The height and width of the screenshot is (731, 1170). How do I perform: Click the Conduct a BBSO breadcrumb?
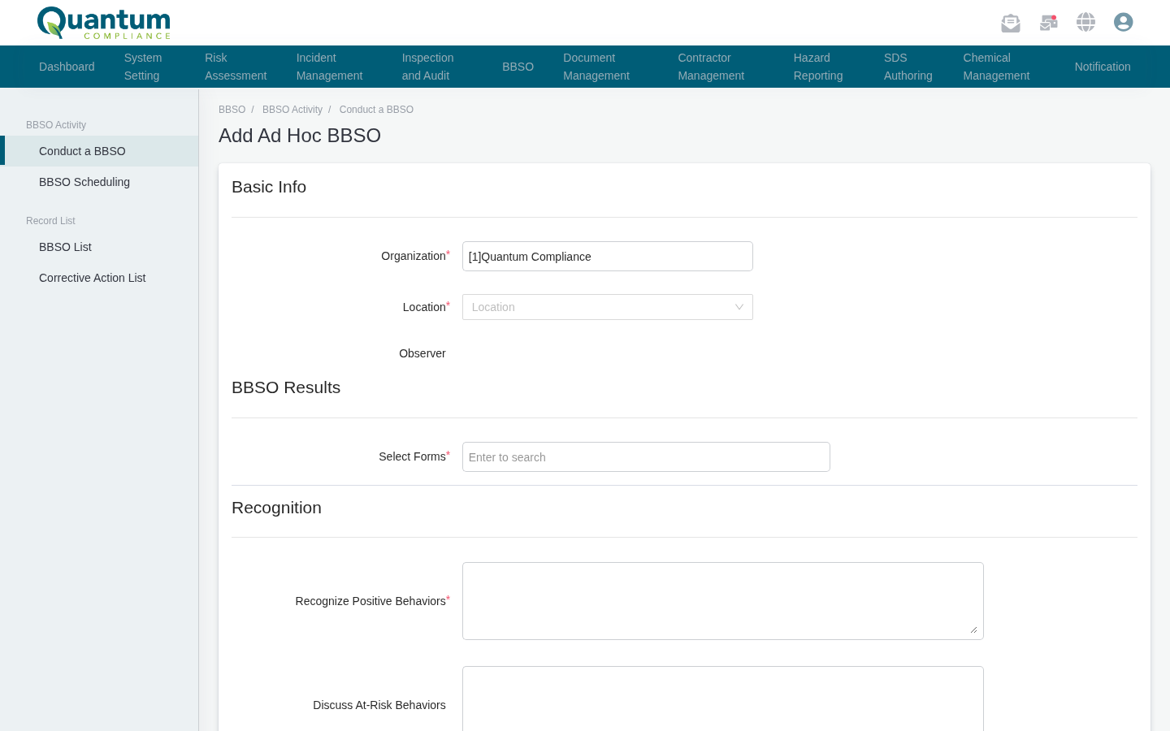tap(376, 110)
